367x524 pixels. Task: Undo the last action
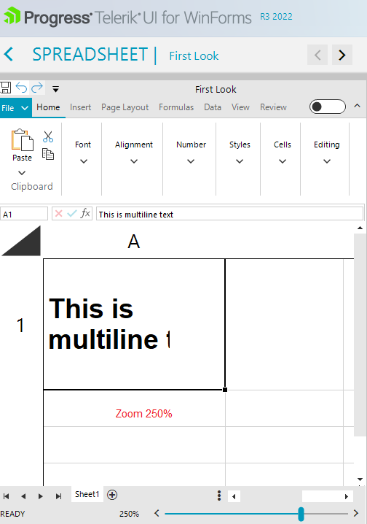21,88
